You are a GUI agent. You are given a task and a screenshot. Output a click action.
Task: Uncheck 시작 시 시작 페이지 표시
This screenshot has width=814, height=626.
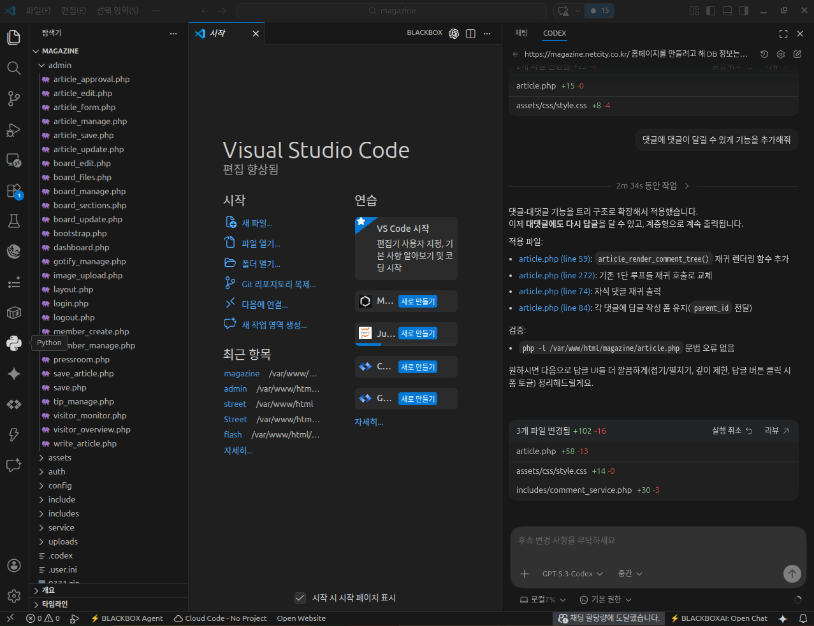click(x=300, y=598)
